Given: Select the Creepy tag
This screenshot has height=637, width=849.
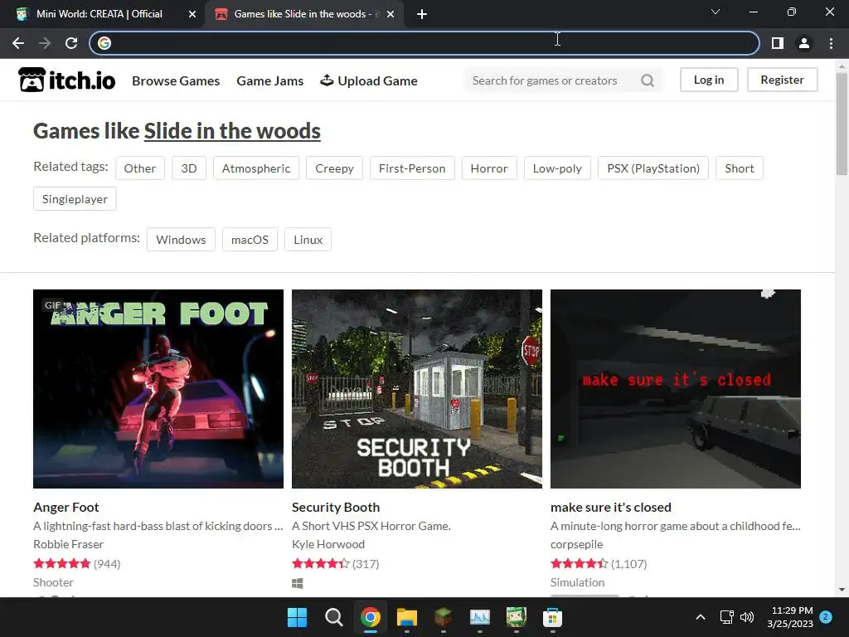Looking at the screenshot, I should 335,168.
